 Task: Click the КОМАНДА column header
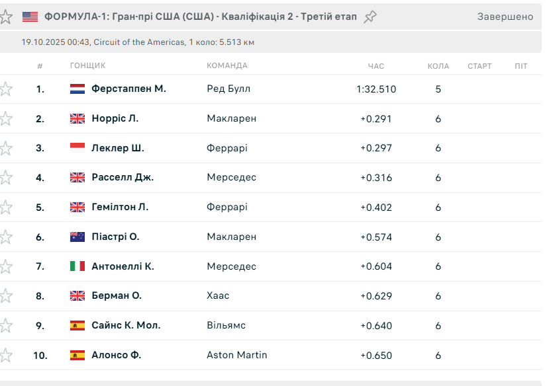point(227,66)
